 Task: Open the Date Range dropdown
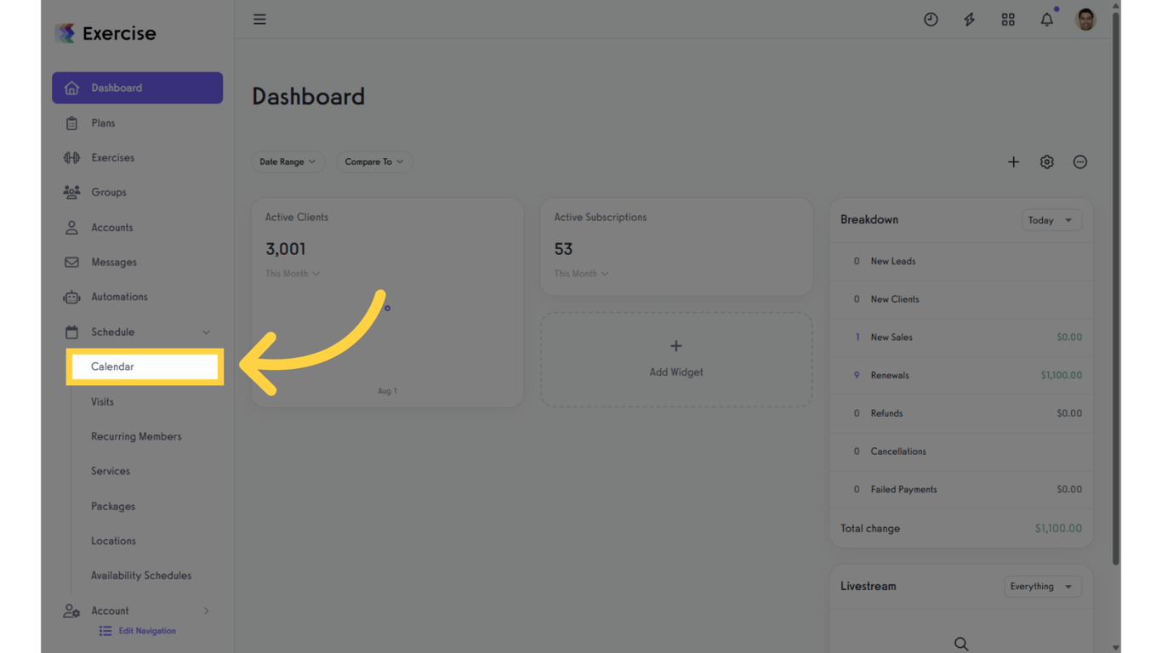click(x=288, y=162)
